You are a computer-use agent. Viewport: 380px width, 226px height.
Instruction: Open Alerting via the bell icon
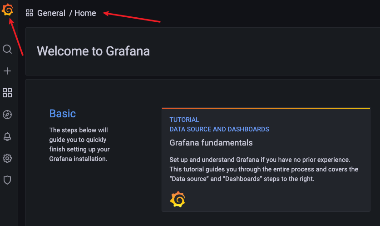(x=7, y=136)
